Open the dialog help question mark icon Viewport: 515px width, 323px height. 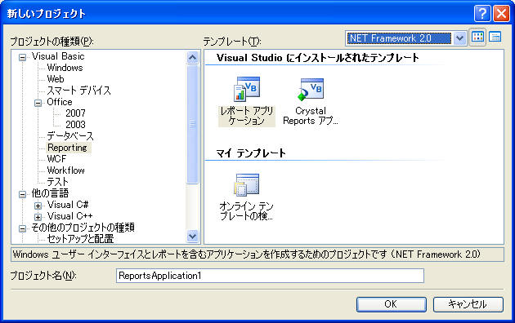482,13
